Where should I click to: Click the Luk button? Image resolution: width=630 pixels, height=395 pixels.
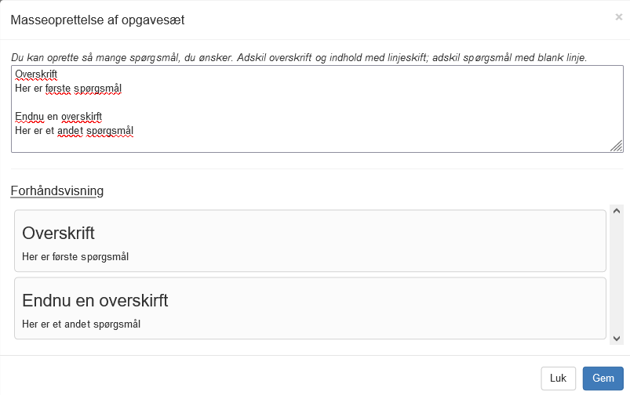[x=558, y=378]
